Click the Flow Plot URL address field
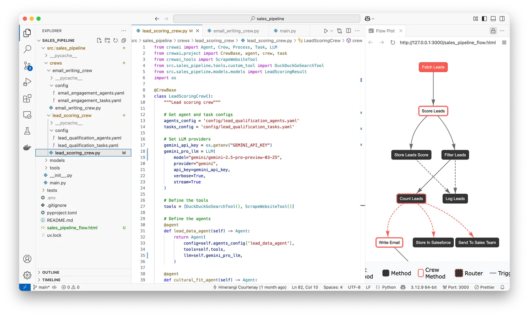 tap(448, 43)
